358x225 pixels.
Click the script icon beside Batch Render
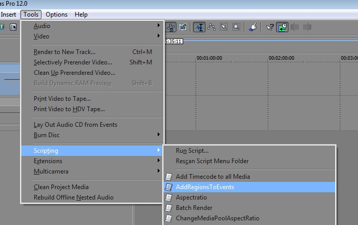coord(169,208)
